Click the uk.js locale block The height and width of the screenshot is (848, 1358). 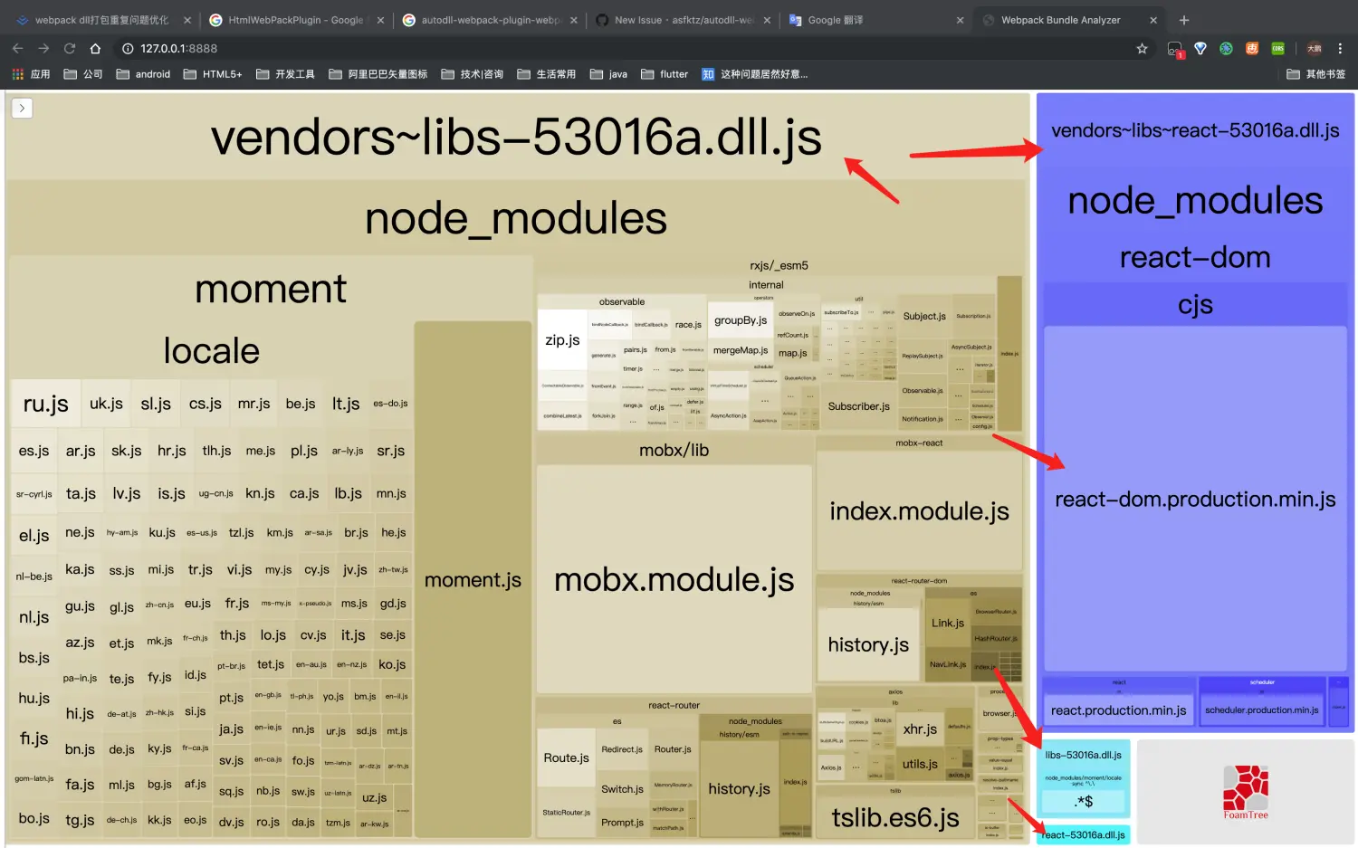[x=106, y=404]
